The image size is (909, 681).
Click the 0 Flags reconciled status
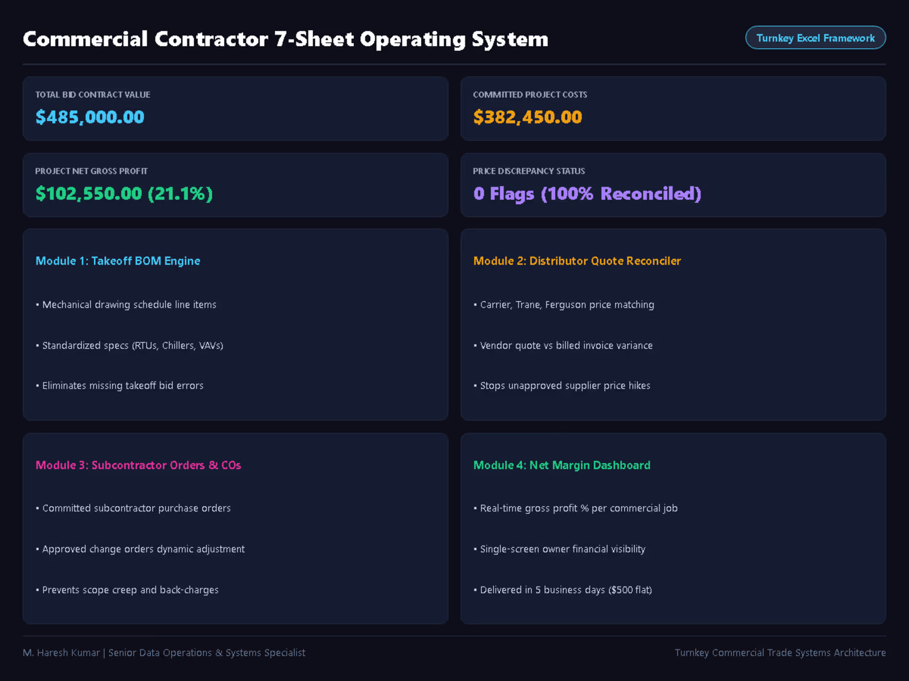587,194
